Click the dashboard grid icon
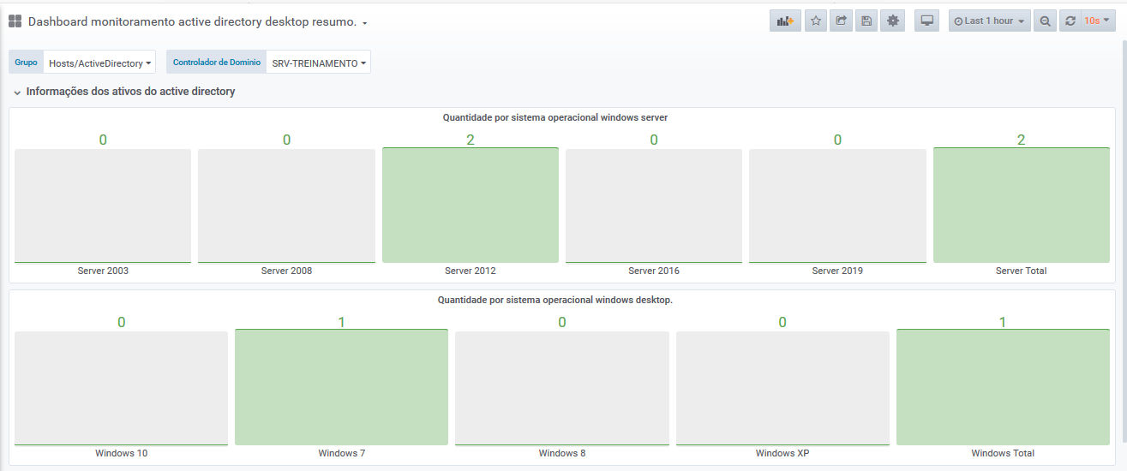 15,21
